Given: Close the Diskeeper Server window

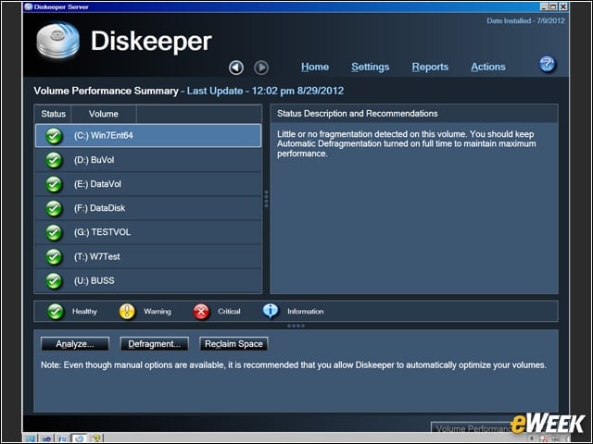Looking at the screenshot, I should click(563, 6).
